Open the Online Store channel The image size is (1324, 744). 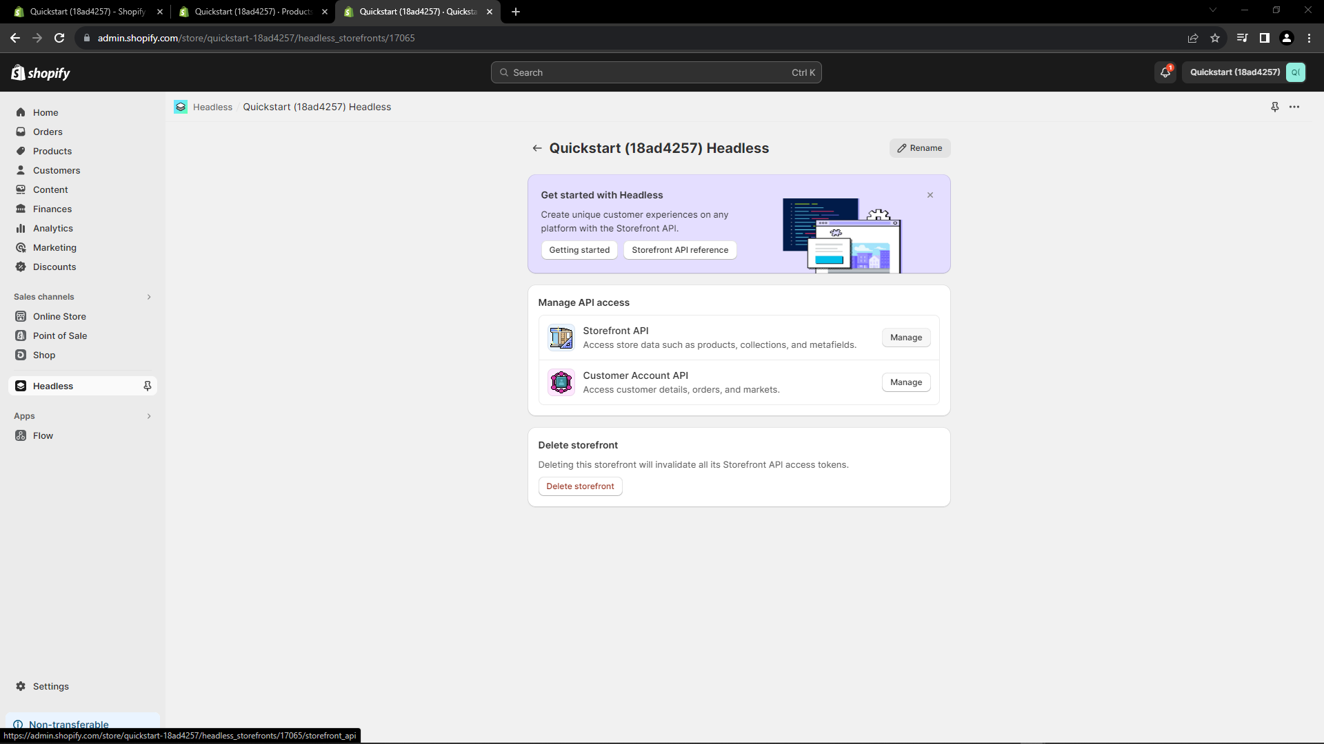[59, 316]
